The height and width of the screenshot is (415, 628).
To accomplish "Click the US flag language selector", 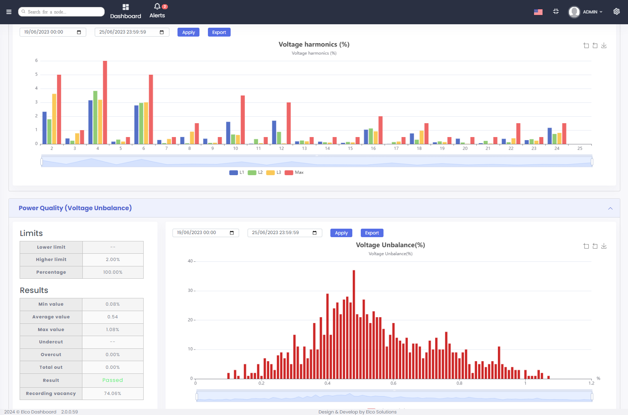I will pyautogui.click(x=538, y=12).
